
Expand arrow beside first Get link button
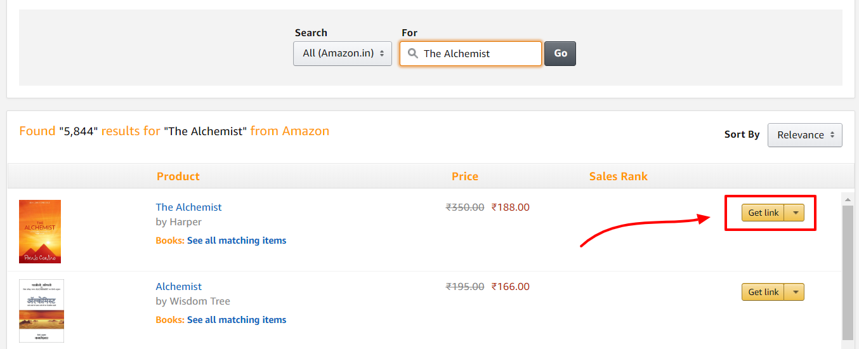click(x=795, y=213)
